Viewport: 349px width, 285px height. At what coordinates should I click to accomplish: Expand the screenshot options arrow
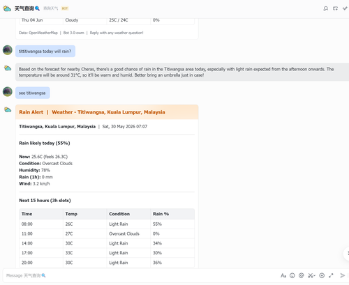pos(314,276)
